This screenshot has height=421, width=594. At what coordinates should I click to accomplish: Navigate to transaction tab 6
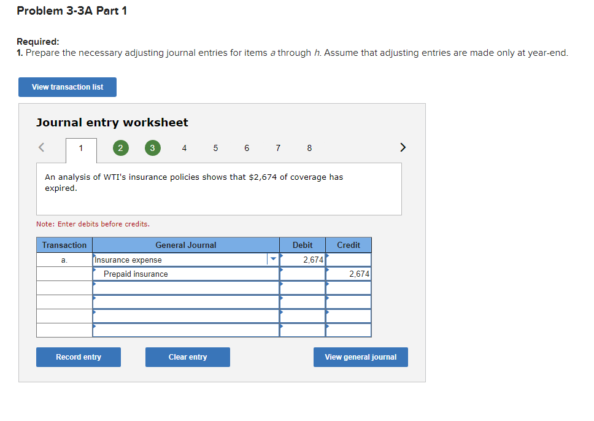coord(247,147)
